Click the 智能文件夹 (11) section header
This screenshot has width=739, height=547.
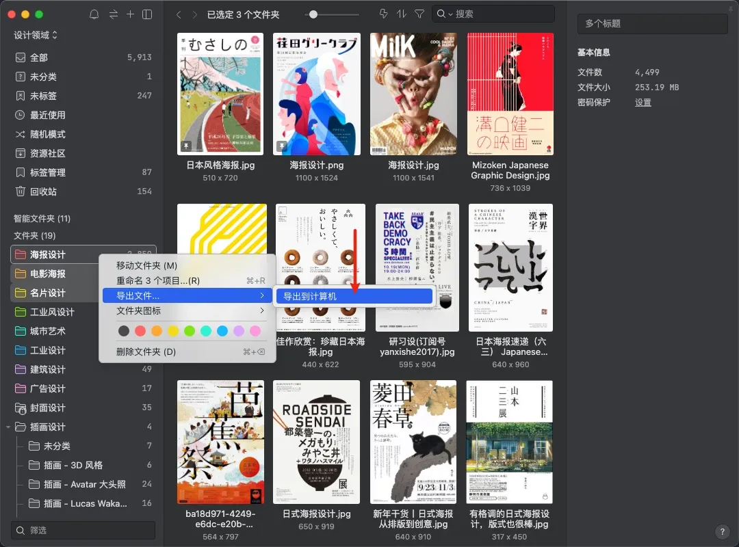(42, 219)
